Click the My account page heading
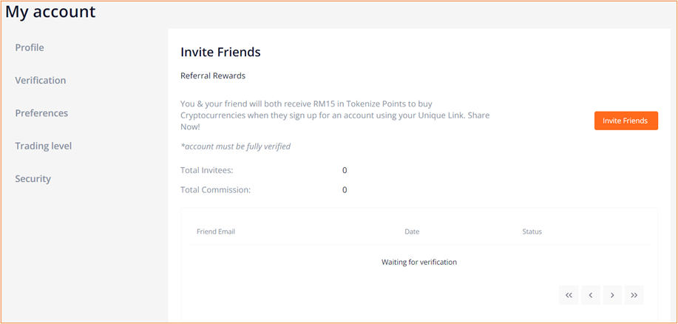Viewport: 678px width, 324px height. [50, 11]
